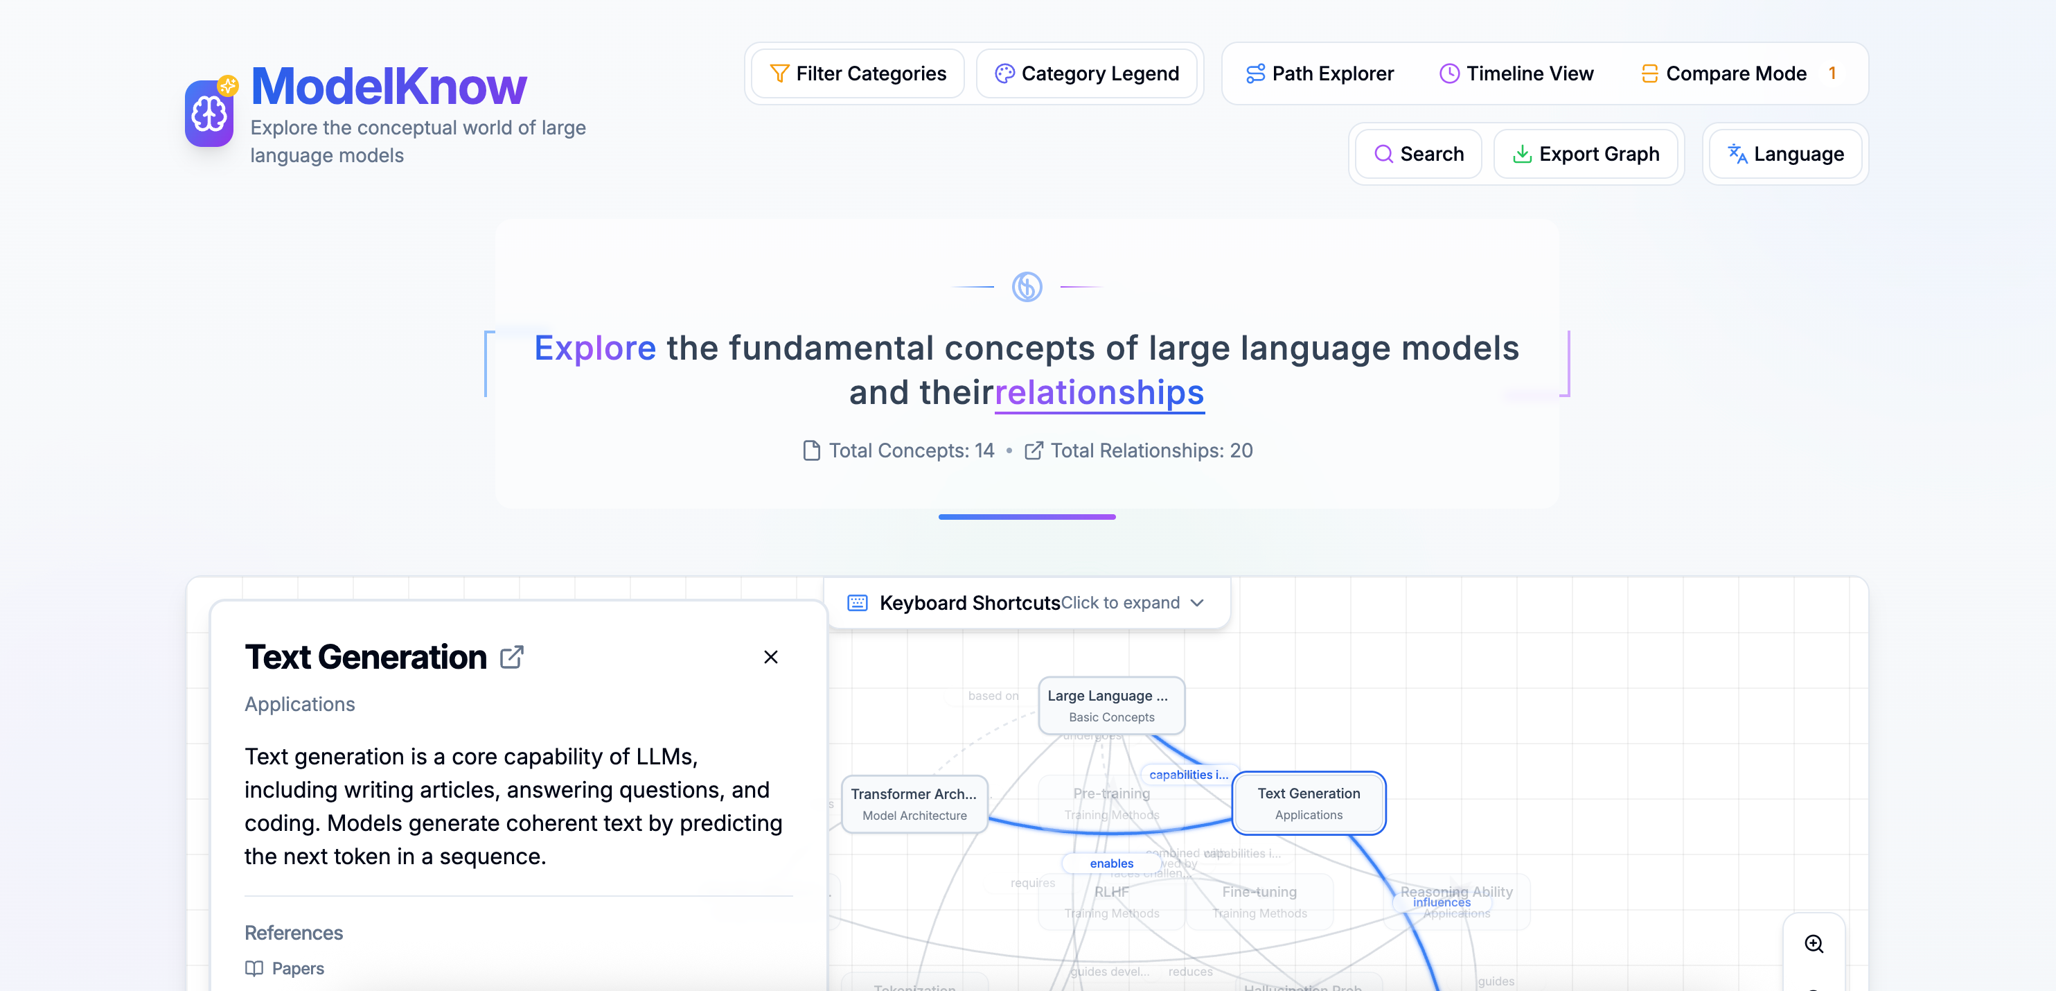Click the ModelKnow brain logo icon

(x=209, y=114)
